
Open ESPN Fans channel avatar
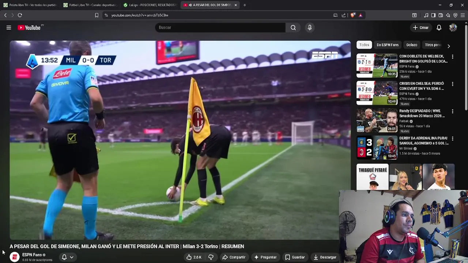[x=15, y=257]
